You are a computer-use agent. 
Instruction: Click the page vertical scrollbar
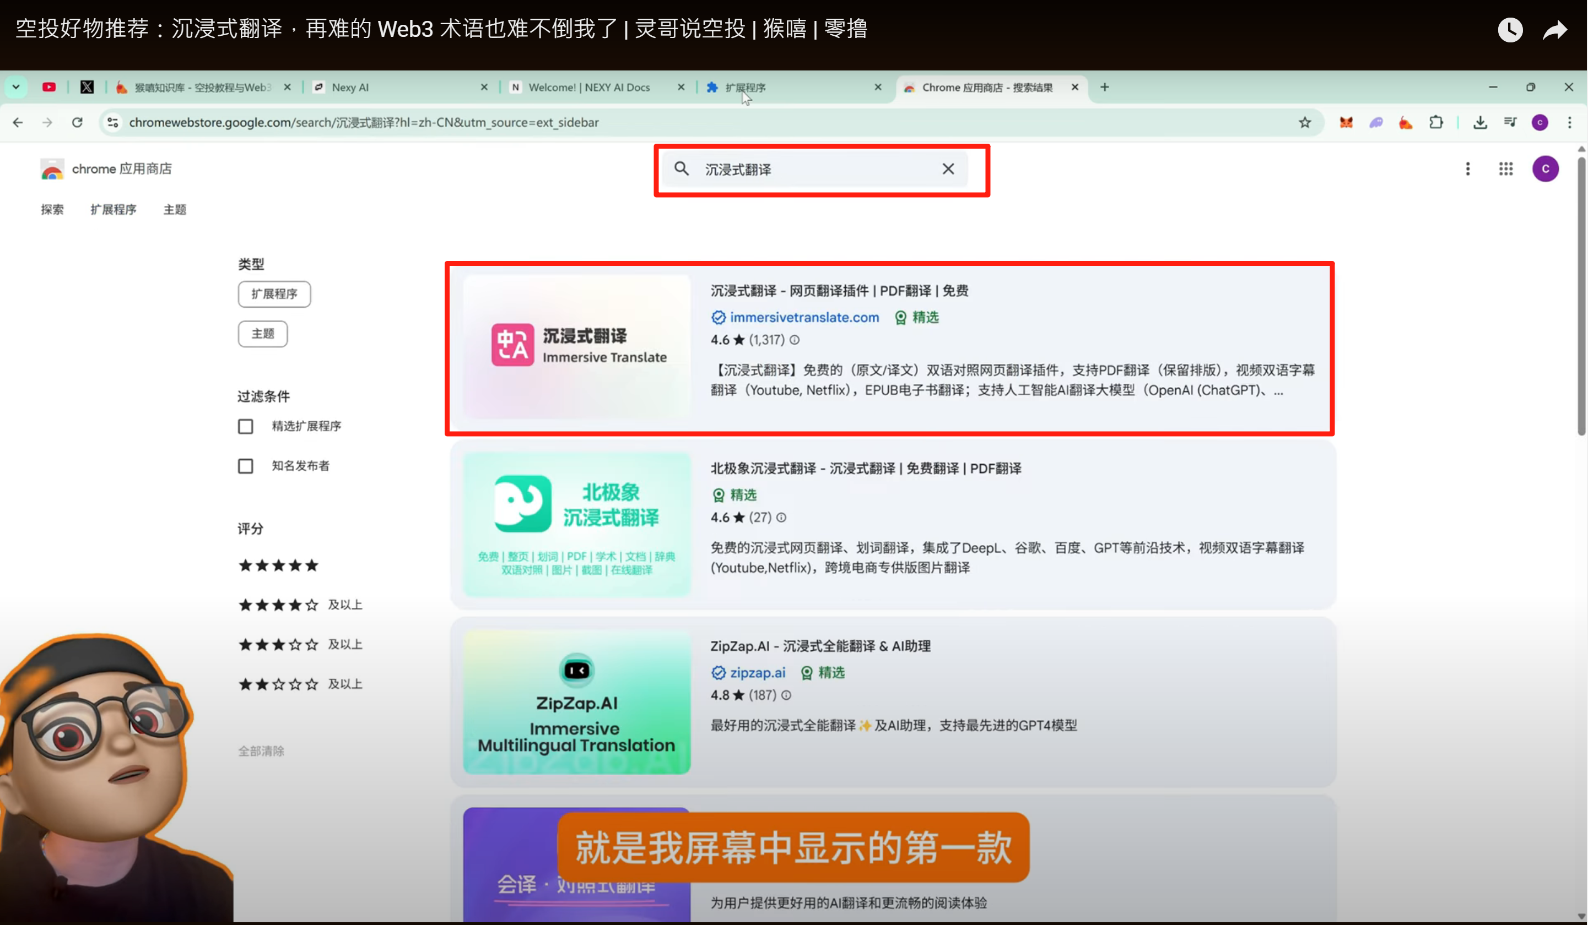(1581, 296)
